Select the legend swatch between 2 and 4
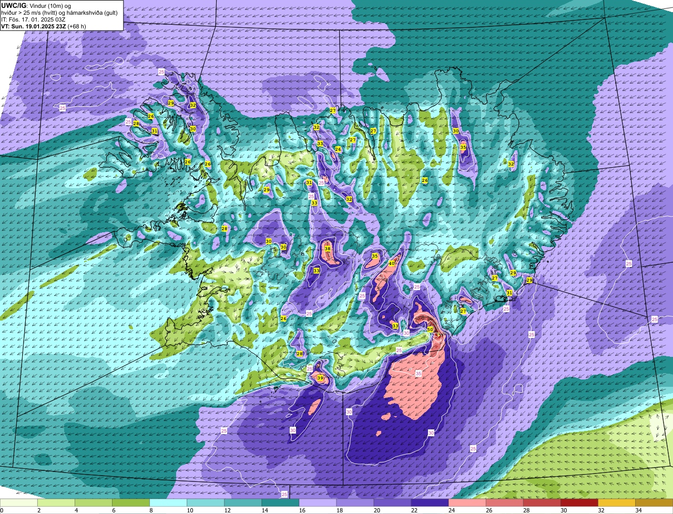Image resolution: width=673 pixels, height=514 pixels. coord(56,503)
